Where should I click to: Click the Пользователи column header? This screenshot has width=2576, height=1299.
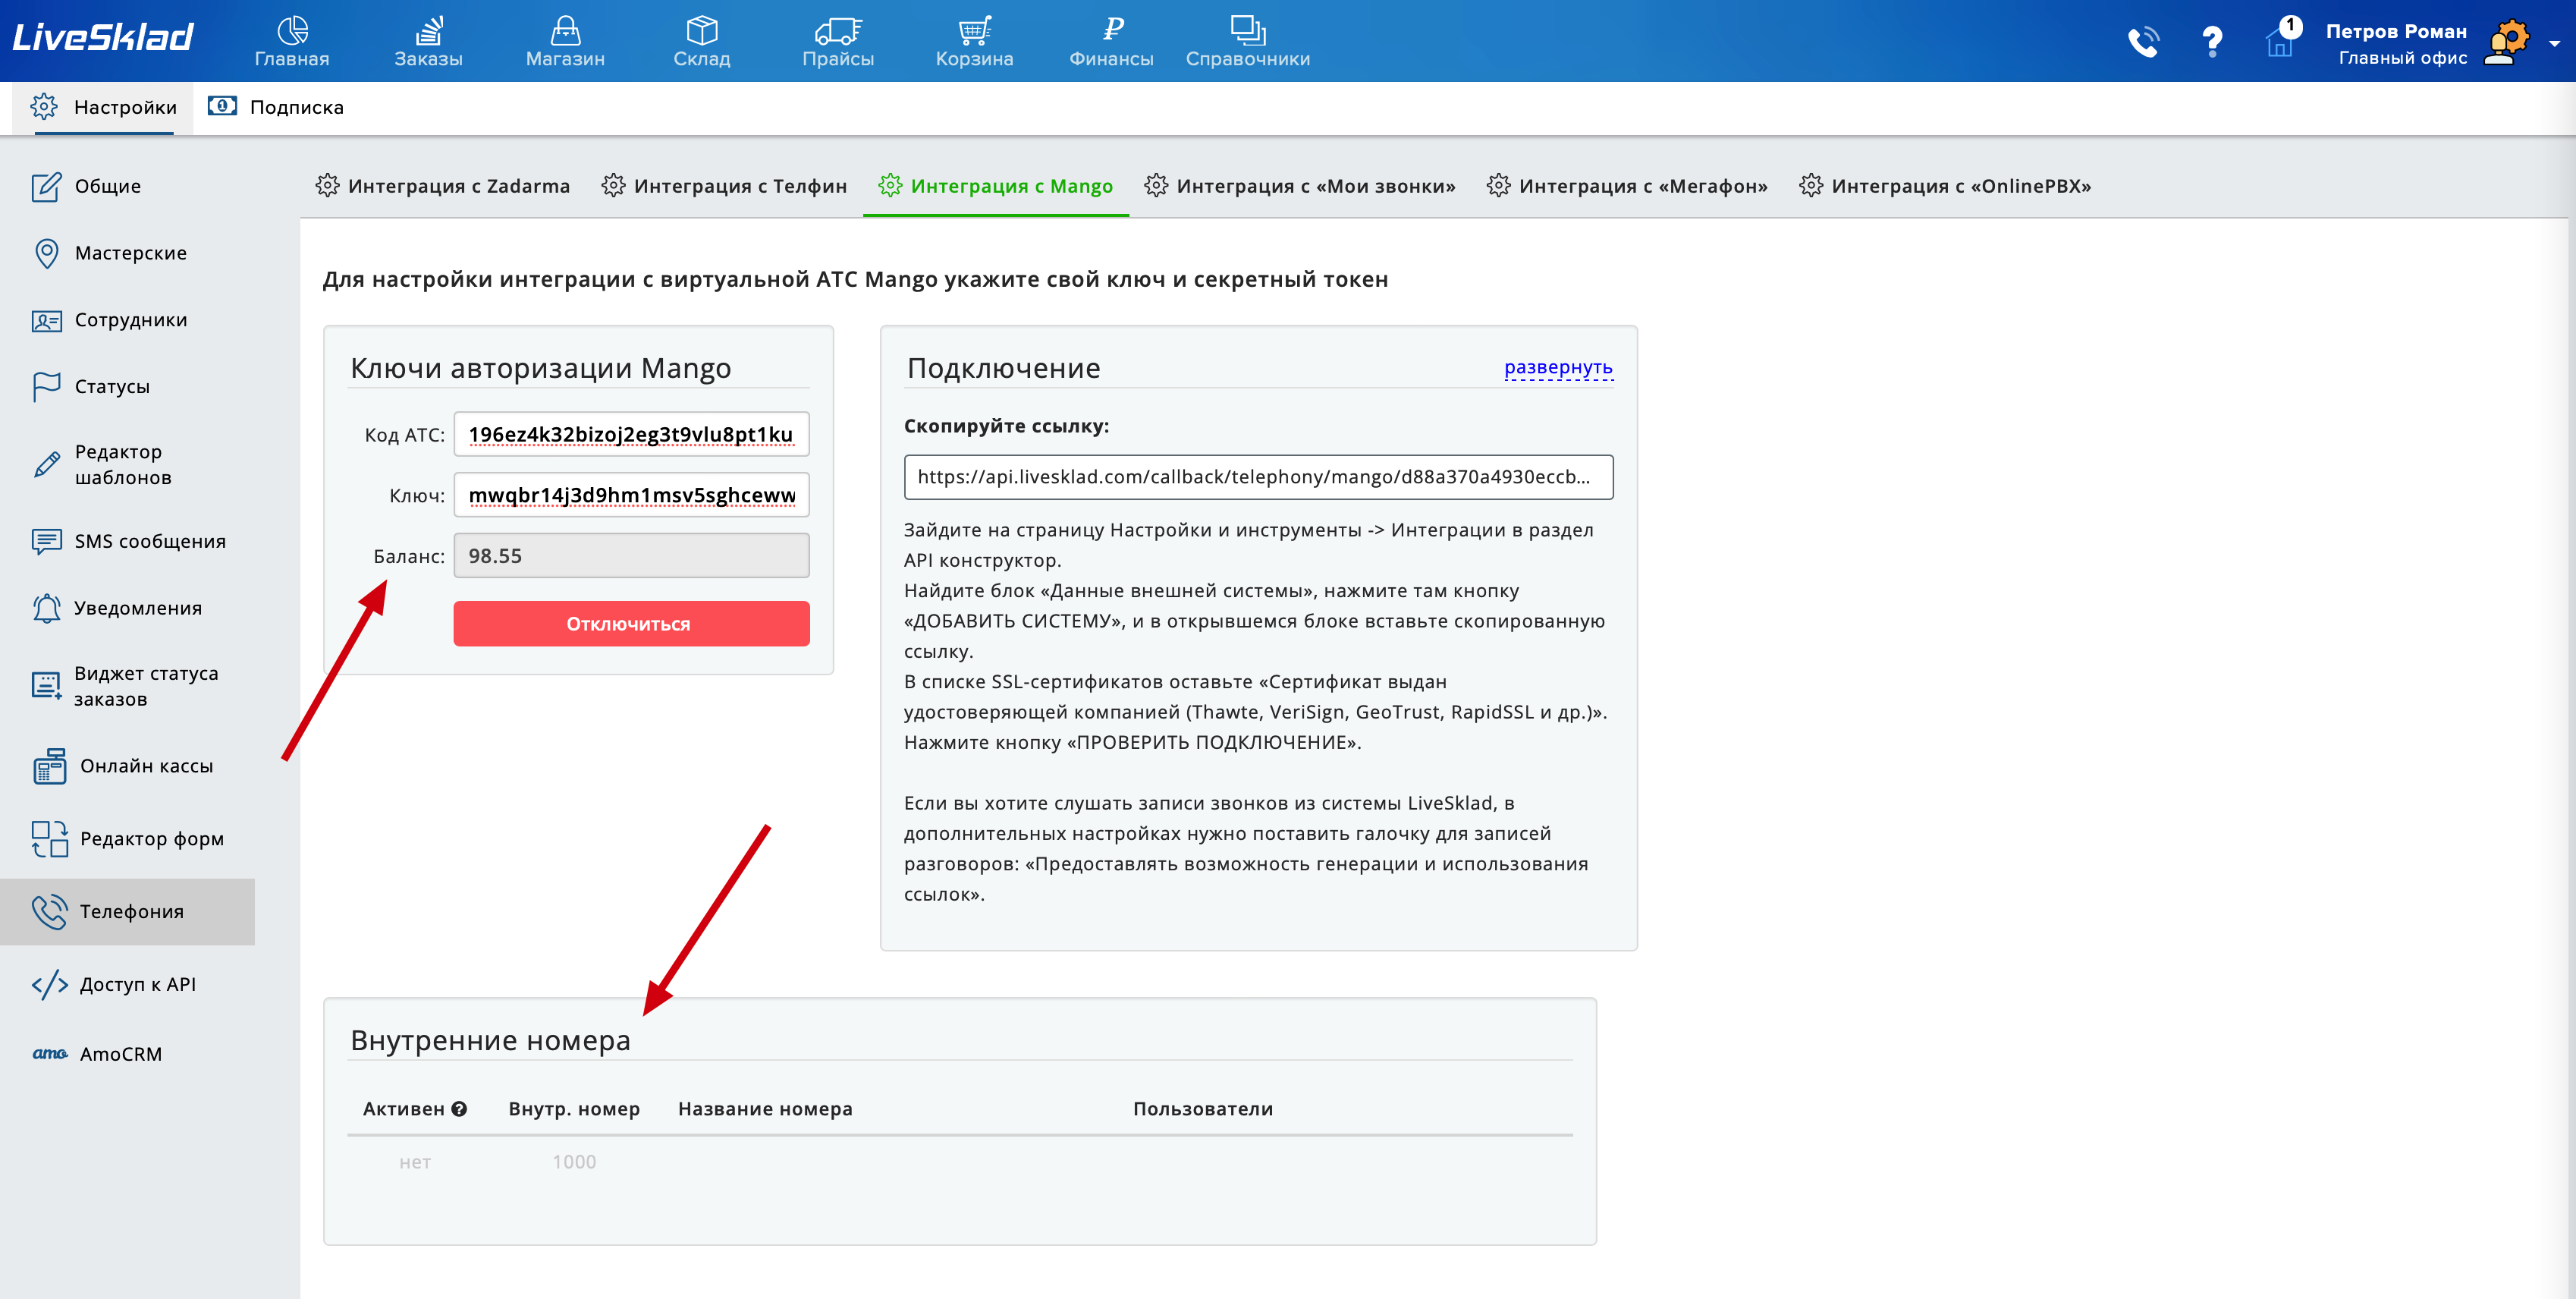[x=1203, y=1109]
